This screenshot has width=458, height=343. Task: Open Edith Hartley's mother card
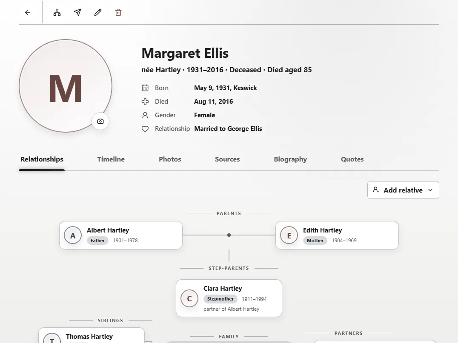coord(337,235)
